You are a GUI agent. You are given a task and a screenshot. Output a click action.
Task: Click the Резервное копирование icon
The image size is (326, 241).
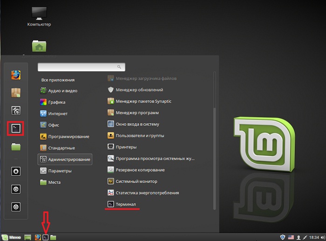click(111, 170)
